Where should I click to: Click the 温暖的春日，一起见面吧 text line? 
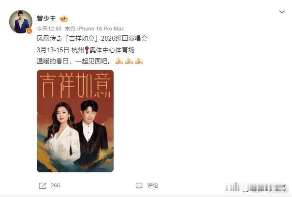(x=75, y=61)
